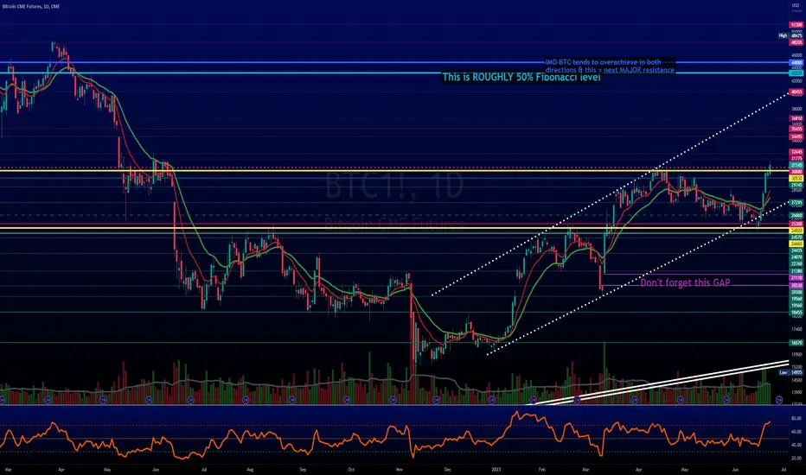This screenshot has height=475, width=806.
Task: Select the 36810 price label
Action: click(x=796, y=118)
